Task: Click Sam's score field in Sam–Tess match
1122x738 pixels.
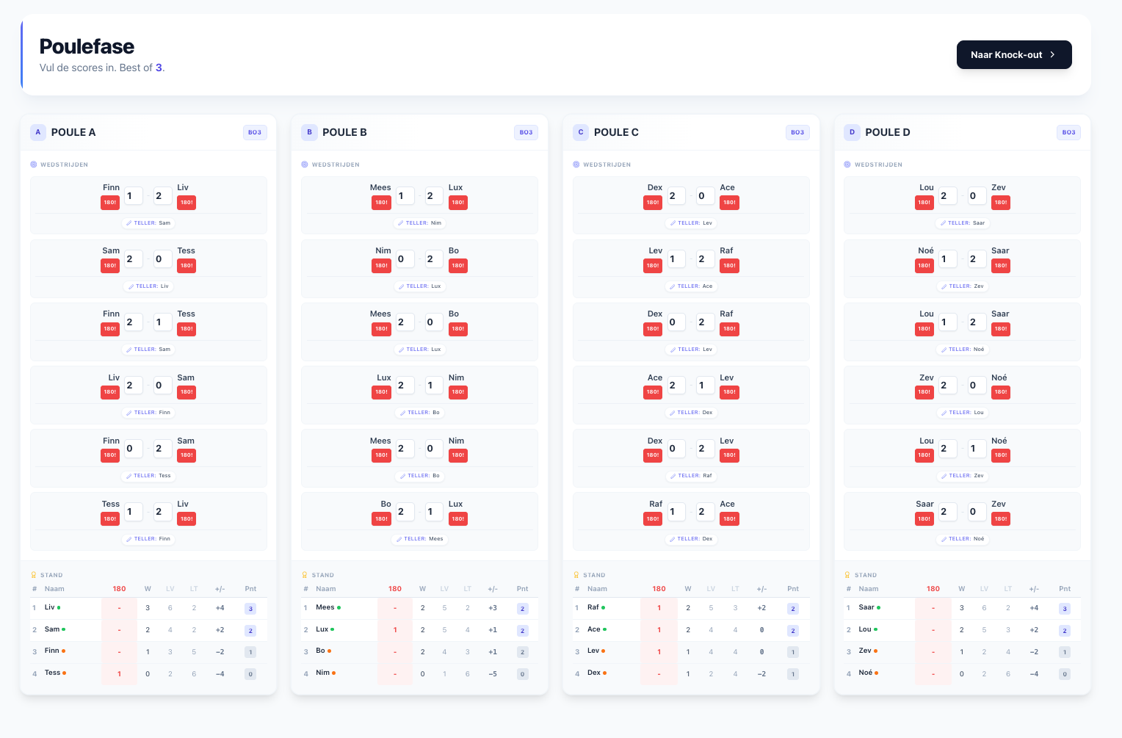Action: tap(134, 259)
